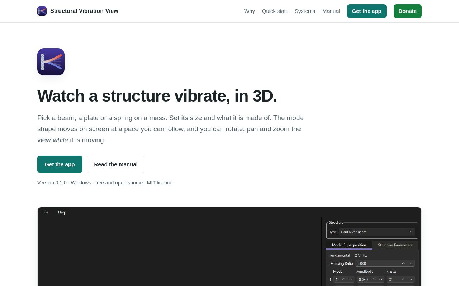The width and height of the screenshot is (459, 286).
Task: Switch to the Structure Parameters tab
Action: (x=395, y=245)
